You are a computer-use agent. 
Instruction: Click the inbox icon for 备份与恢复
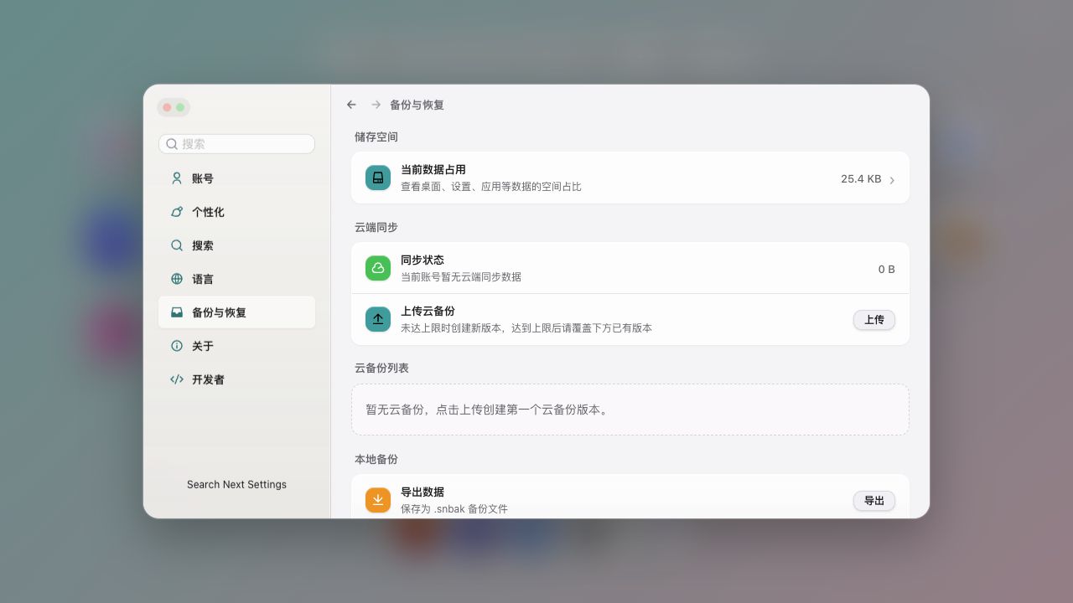[x=177, y=312]
